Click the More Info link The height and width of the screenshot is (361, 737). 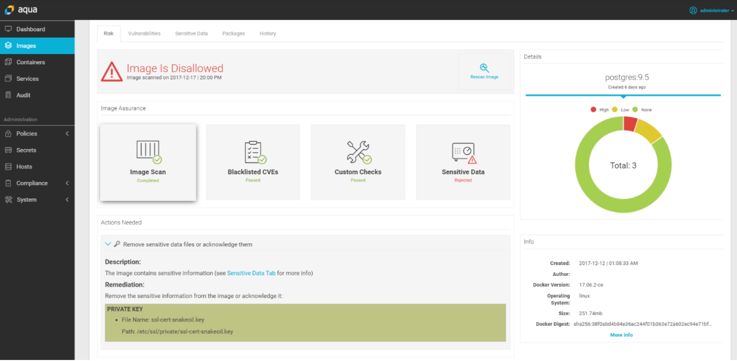coord(621,335)
